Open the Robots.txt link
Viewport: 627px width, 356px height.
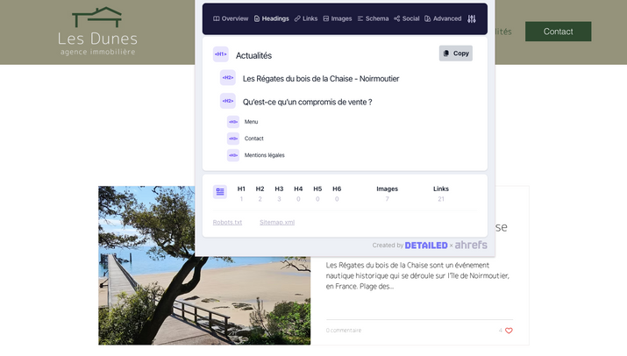[x=227, y=223]
